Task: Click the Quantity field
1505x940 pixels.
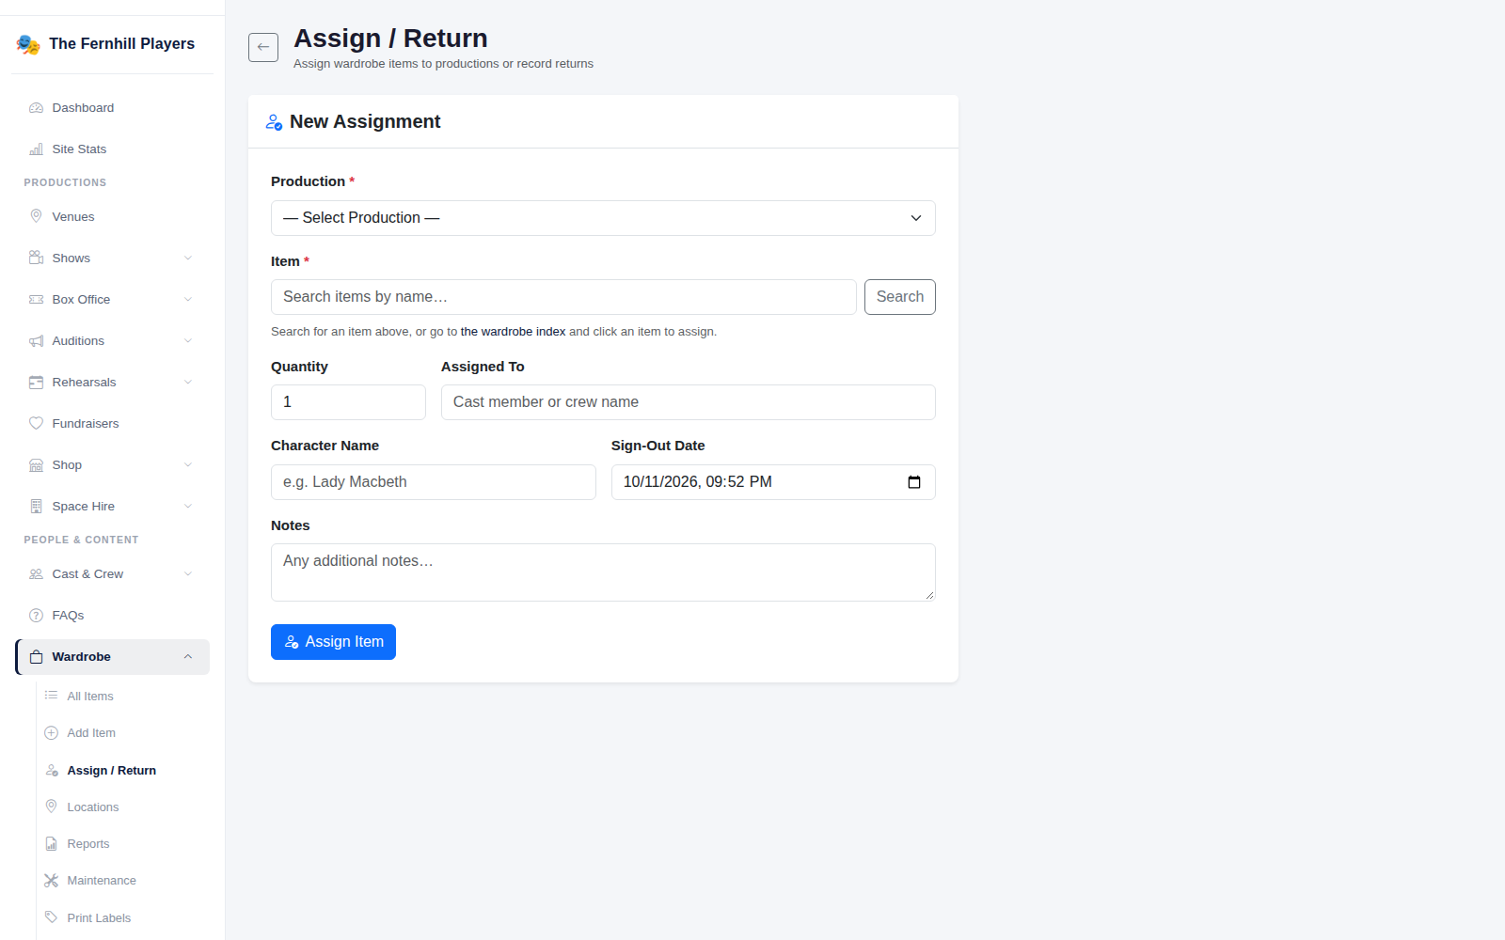Action: point(348,402)
